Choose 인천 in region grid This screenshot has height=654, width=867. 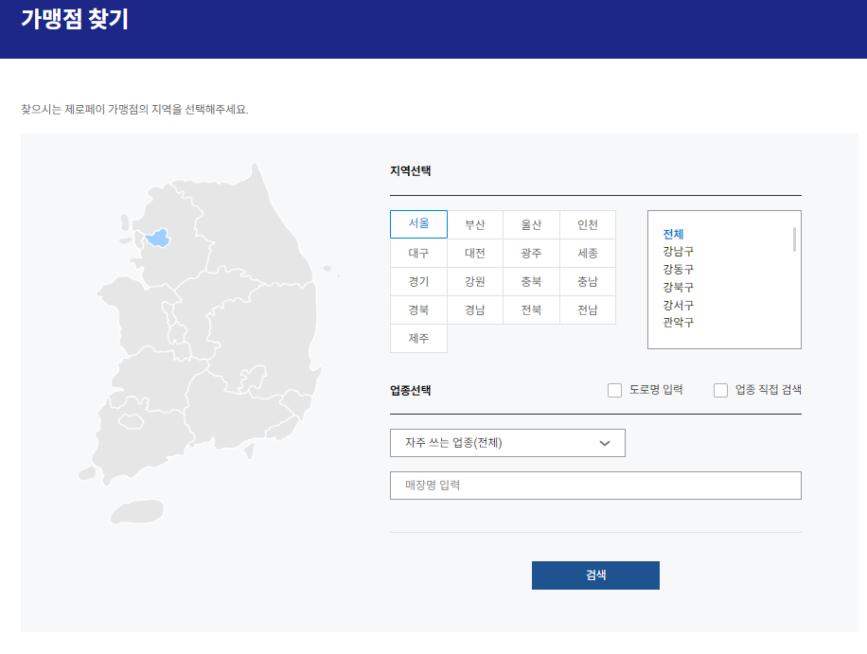pyautogui.click(x=588, y=224)
